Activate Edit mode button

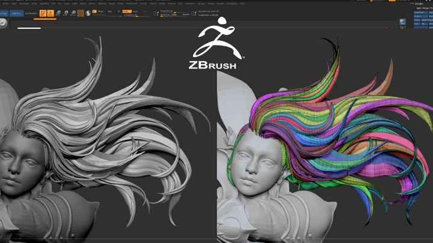(x=43, y=13)
